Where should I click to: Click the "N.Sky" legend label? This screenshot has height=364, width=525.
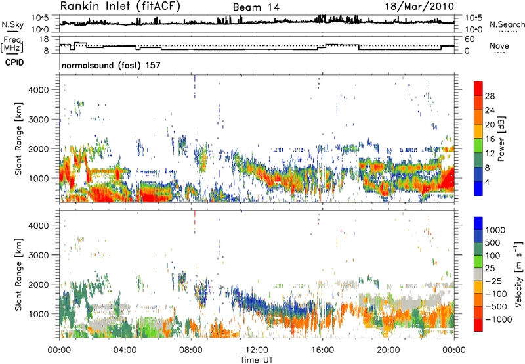pyautogui.click(x=12, y=24)
